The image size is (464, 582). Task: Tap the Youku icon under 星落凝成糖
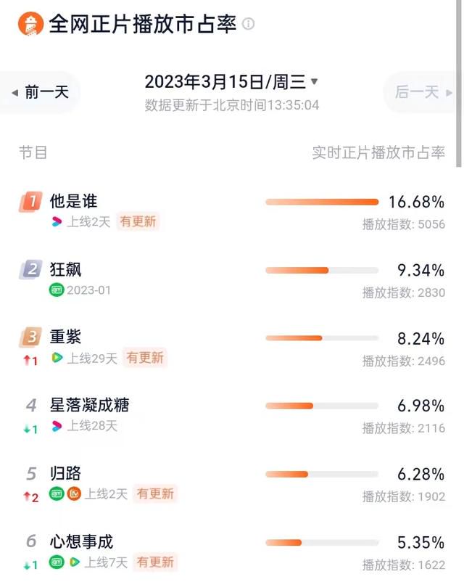coord(57,426)
